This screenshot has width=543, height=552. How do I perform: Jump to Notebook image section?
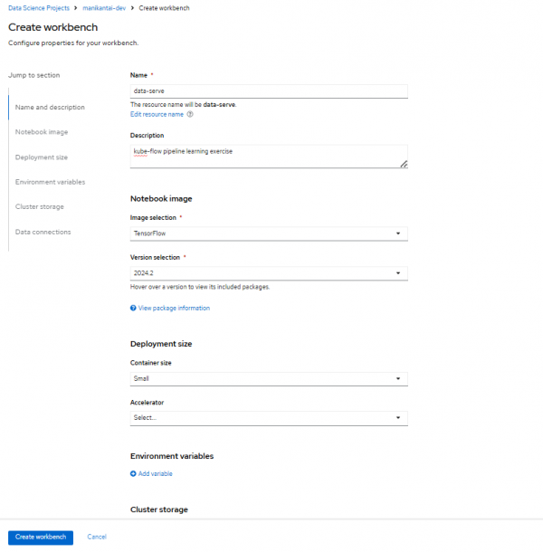click(42, 132)
